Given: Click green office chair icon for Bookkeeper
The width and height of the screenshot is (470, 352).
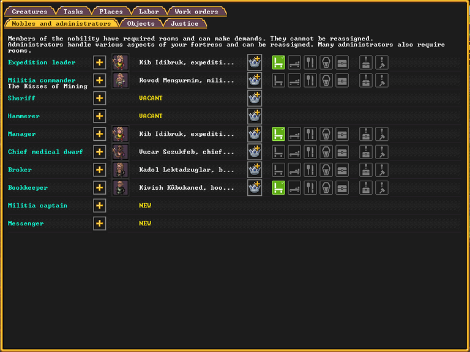Looking at the screenshot, I should [x=278, y=188].
